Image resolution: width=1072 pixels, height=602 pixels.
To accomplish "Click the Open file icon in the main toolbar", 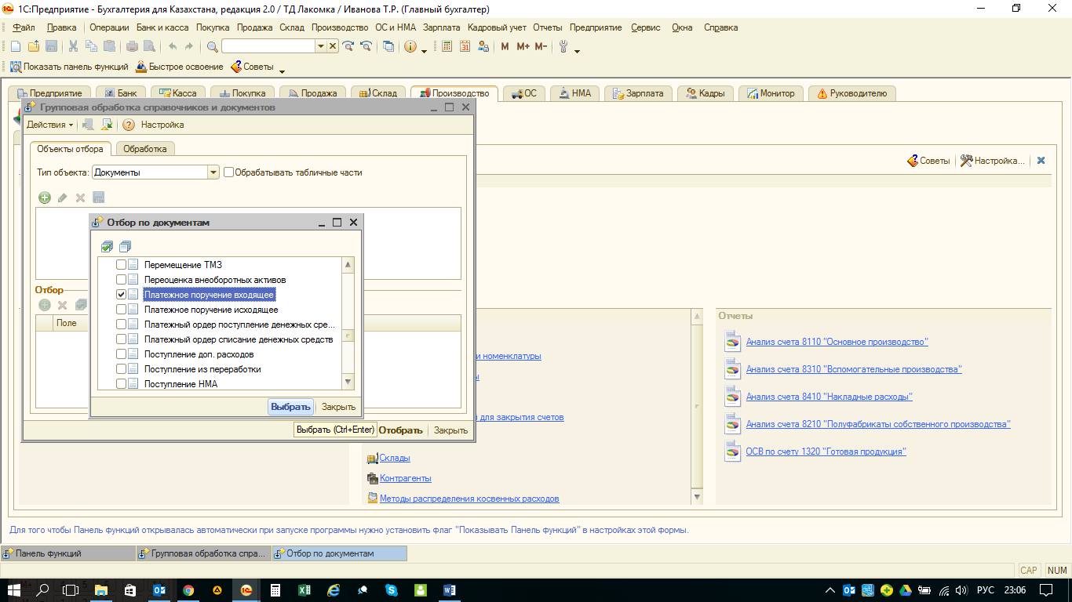I will (34, 46).
